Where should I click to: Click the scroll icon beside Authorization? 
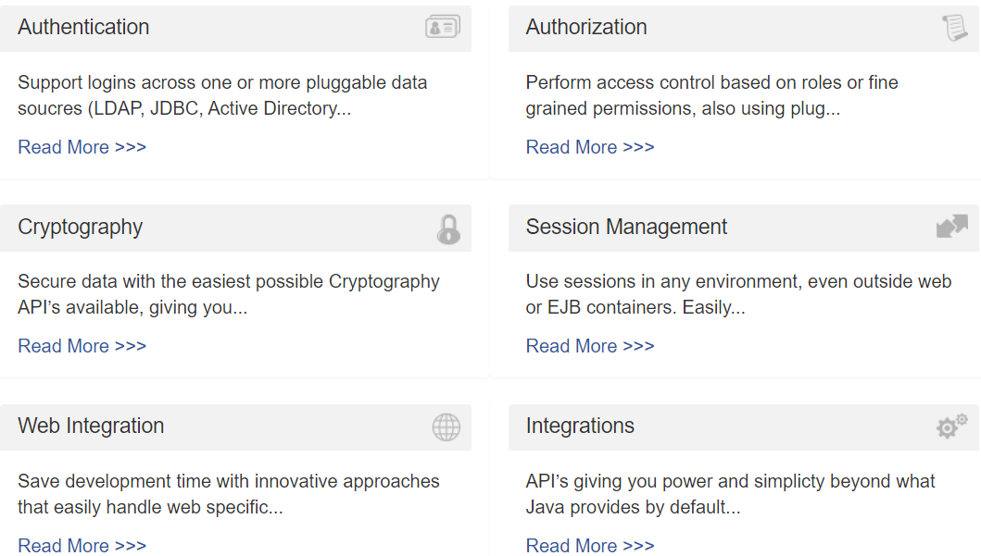(953, 28)
